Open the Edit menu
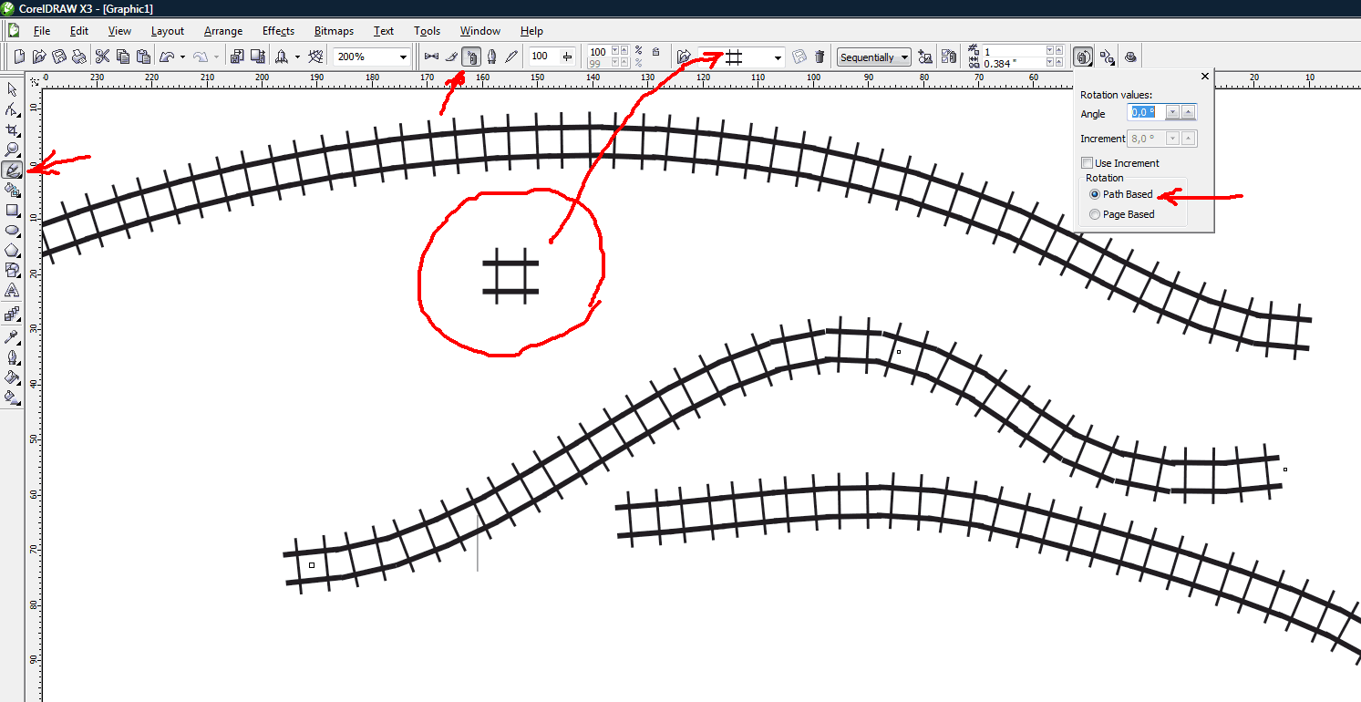1361x702 pixels. point(79,31)
